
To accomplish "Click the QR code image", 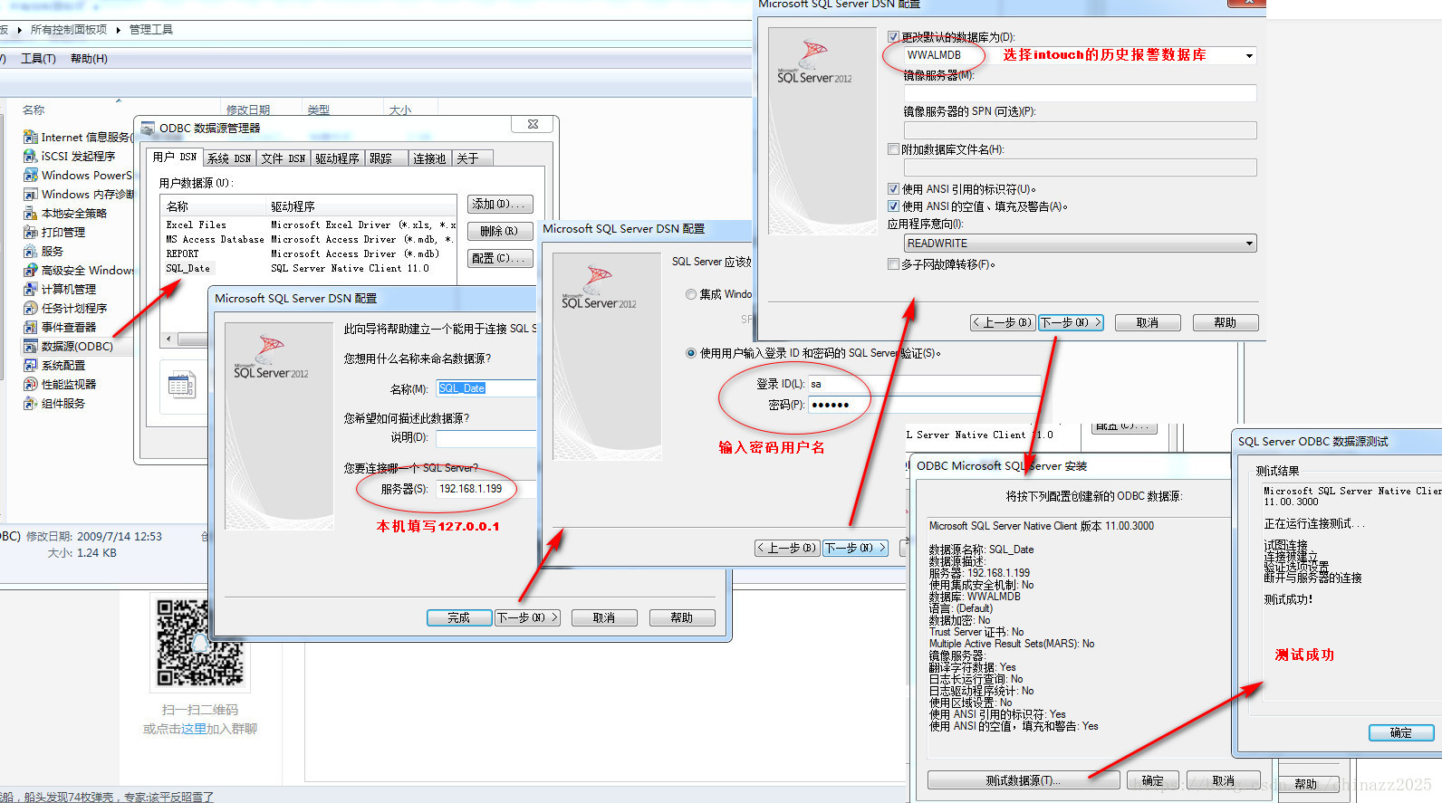I will [200, 643].
